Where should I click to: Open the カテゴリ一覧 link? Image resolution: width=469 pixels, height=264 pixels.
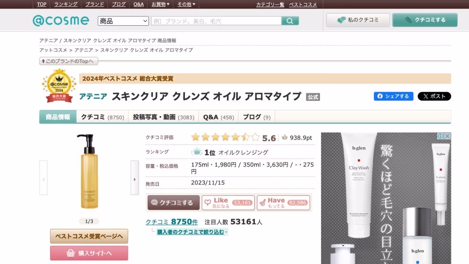[270, 4]
